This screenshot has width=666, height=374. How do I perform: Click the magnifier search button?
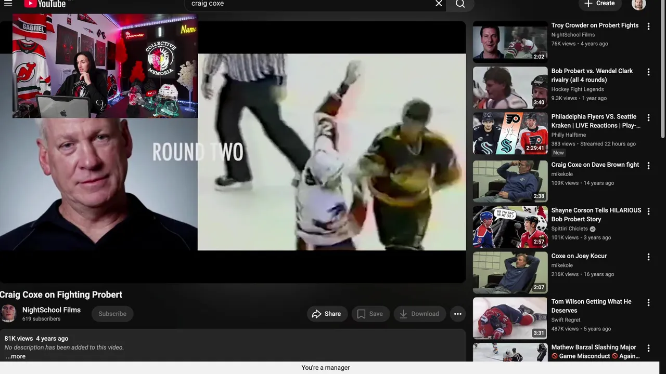pos(460,4)
